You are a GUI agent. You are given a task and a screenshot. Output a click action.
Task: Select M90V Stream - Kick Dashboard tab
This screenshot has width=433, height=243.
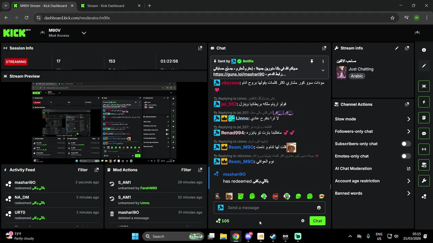44,6
